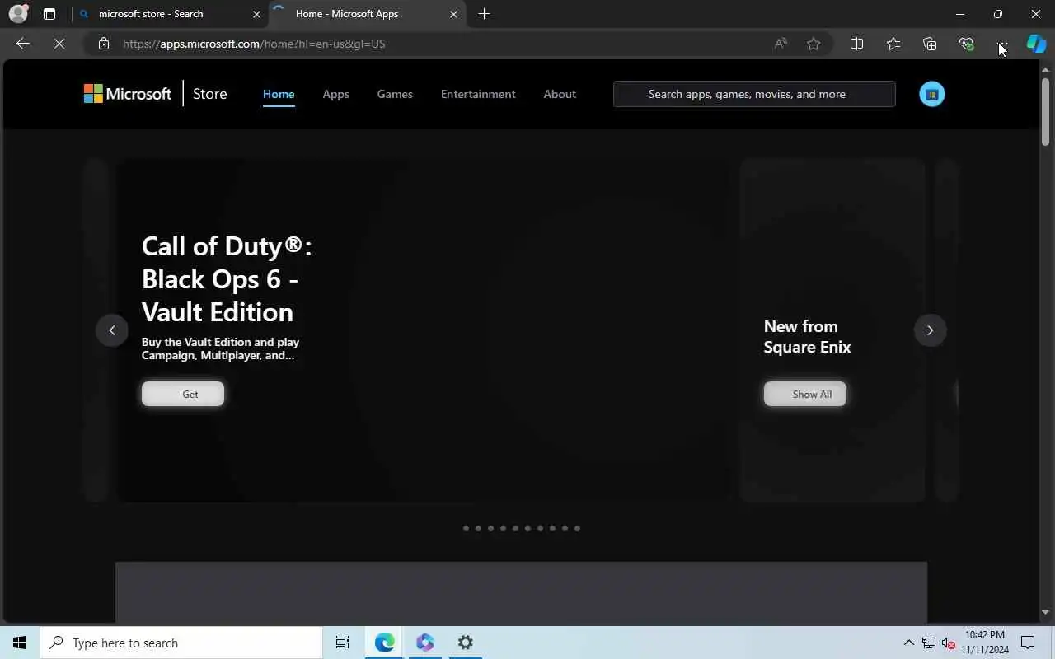
Task: Activate the Read aloud icon
Action: pyautogui.click(x=780, y=44)
